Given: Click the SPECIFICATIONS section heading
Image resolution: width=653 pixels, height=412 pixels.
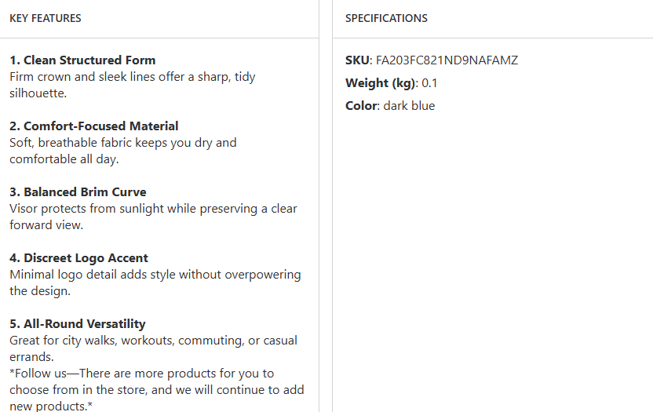Looking at the screenshot, I should (386, 18).
